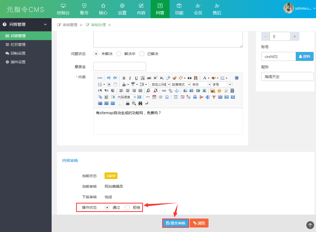The height and width of the screenshot is (232, 316).
Task: Insert blockquote with quote icon
Action: tap(190, 78)
